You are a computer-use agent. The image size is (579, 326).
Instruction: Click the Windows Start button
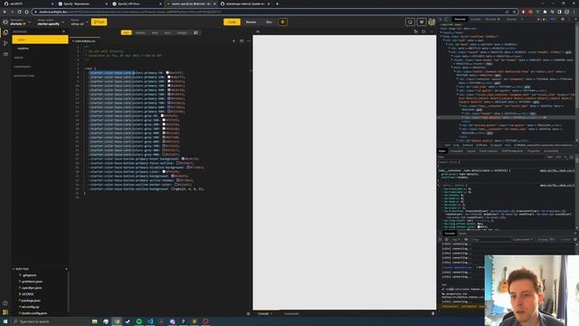(x=5, y=321)
